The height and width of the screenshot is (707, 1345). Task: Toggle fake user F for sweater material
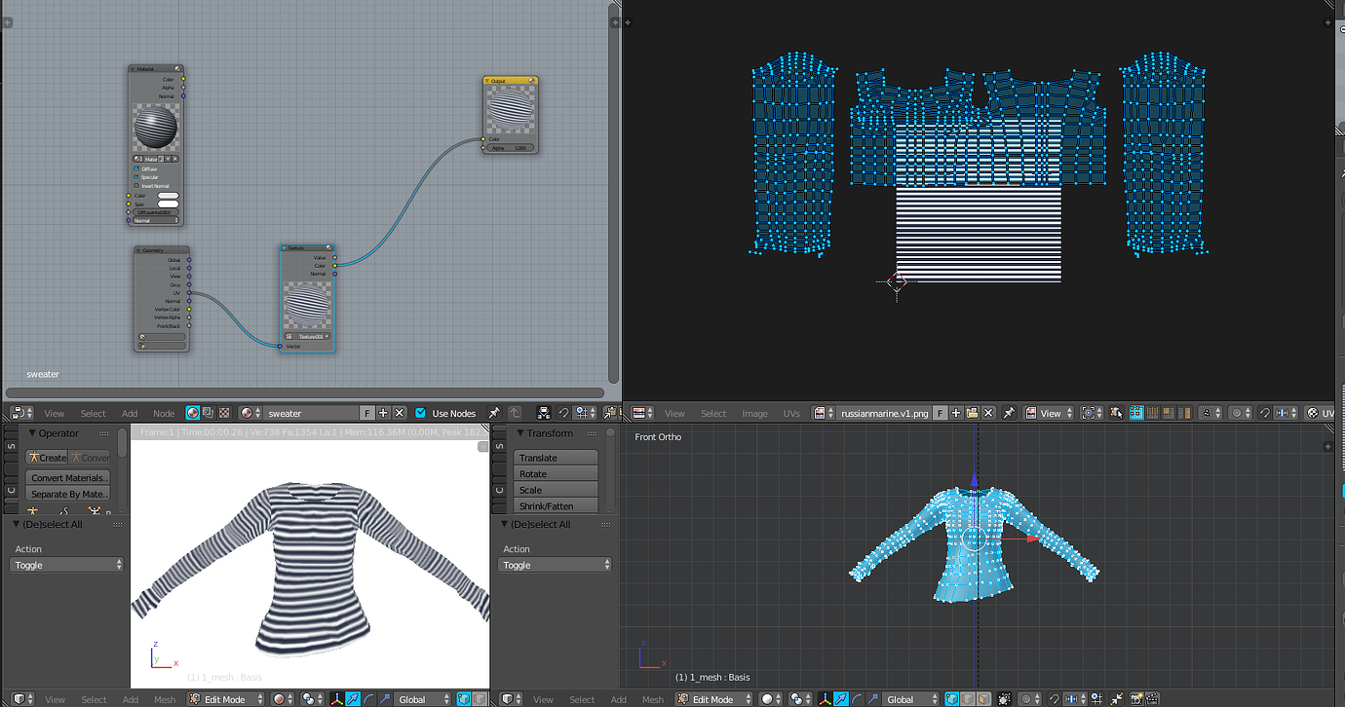pyautogui.click(x=367, y=413)
